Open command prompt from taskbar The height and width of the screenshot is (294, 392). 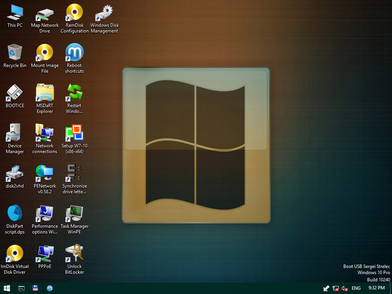coord(21,289)
